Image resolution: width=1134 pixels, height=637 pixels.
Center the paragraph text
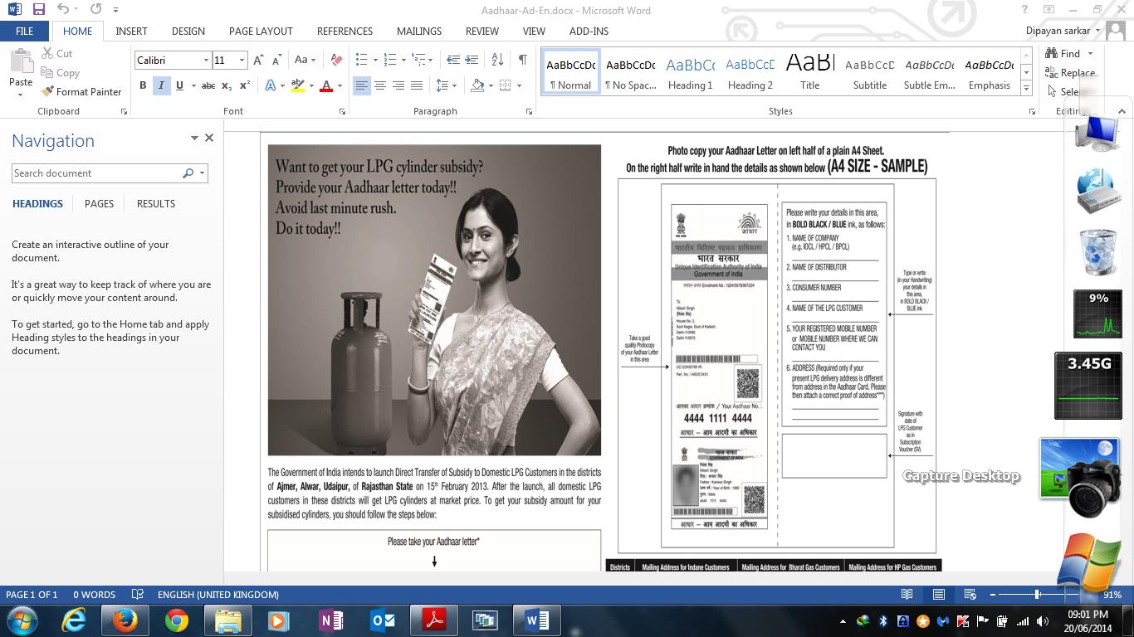coord(379,85)
